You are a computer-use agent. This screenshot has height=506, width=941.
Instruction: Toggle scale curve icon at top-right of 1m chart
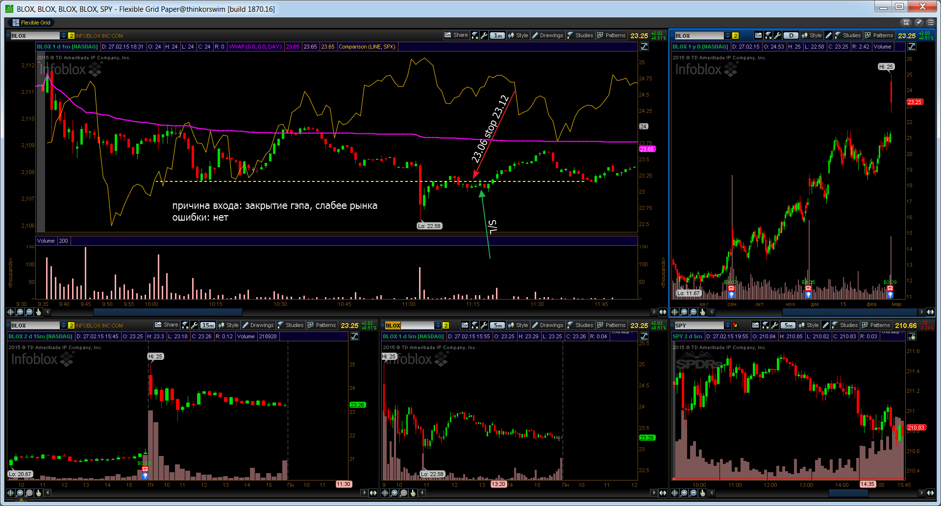coord(644,47)
